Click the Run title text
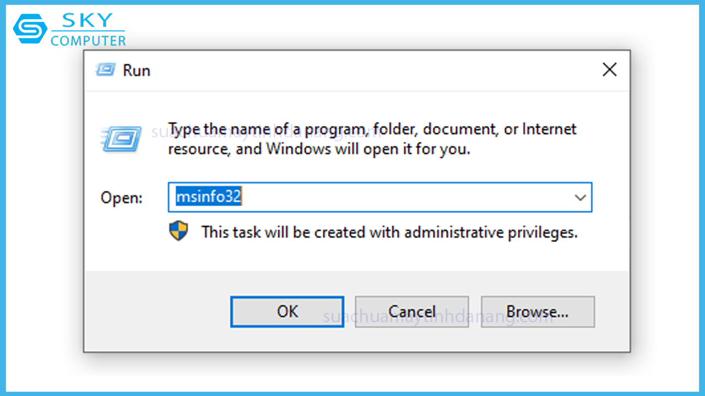This screenshot has width=705, height=396. tap(137, 70)
